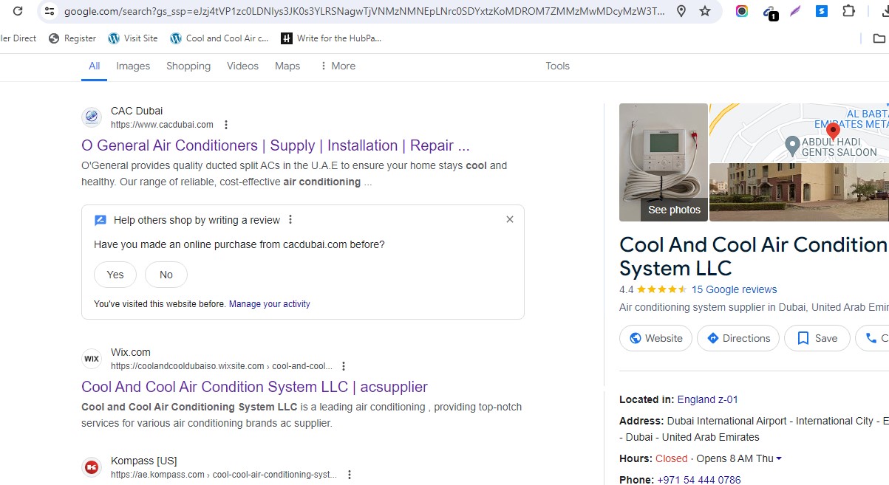Open the Extensions puzzle piece menu
889x485 pixels.
(848, 11)
